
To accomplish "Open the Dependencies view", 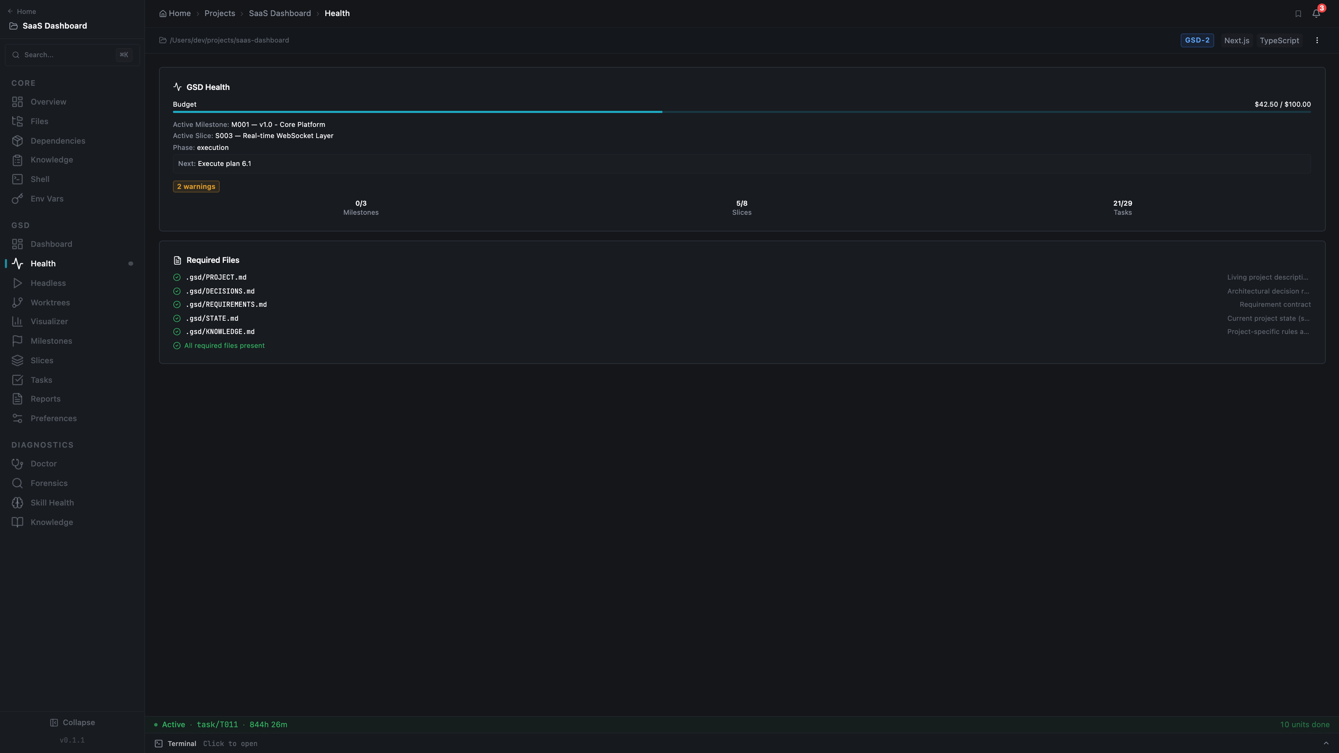I will click(x=57, y=140).
